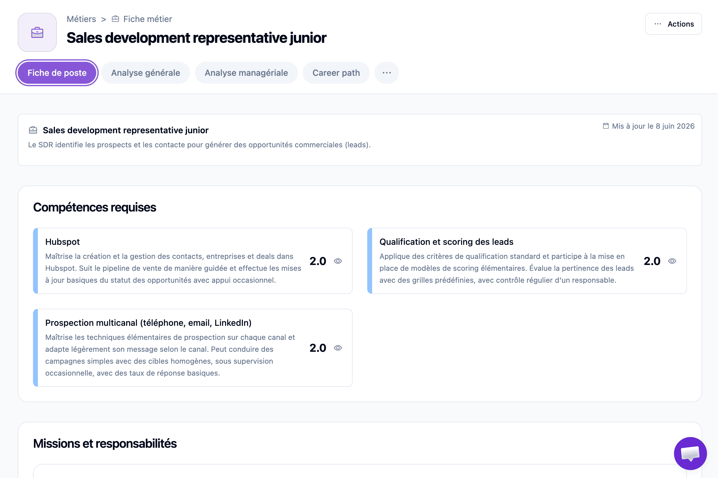The height and width of the screenshot is (478, 718).
Task: Click the summary card job title text
Action: (x=126, y=130)
